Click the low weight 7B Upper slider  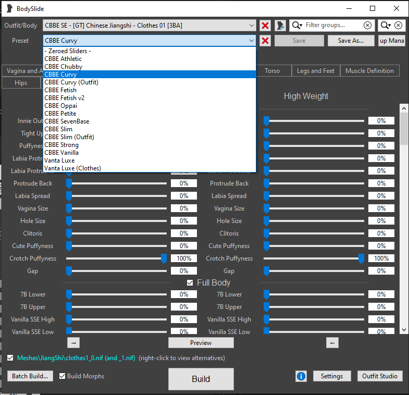[116, 307]
